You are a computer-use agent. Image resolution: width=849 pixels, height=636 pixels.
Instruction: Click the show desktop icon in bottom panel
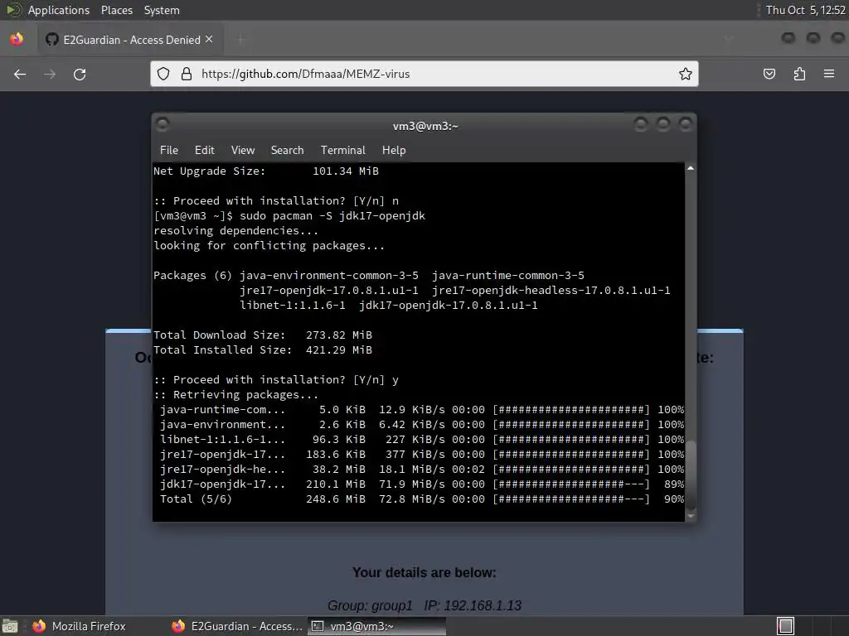10,626
